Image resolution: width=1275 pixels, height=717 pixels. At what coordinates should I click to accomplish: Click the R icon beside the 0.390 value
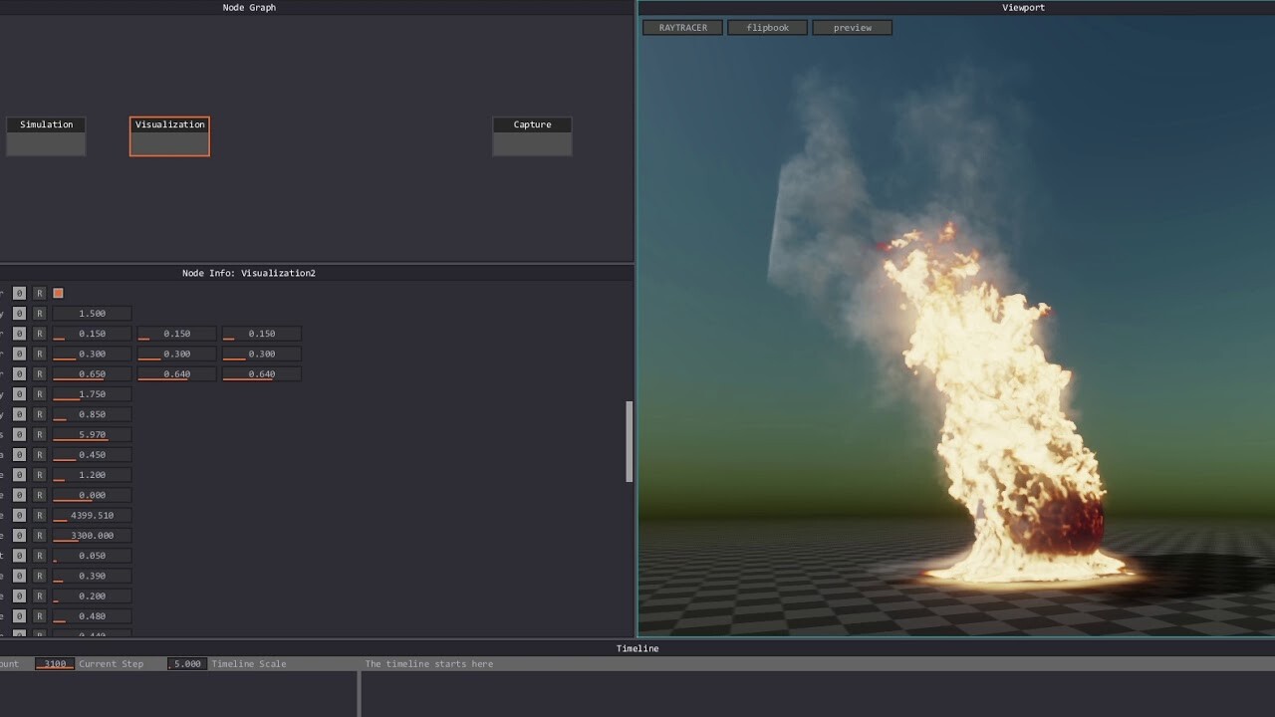point(39,576)
